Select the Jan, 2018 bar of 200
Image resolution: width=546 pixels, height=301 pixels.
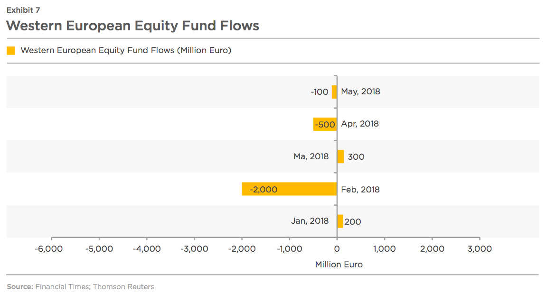coord(340,221)
